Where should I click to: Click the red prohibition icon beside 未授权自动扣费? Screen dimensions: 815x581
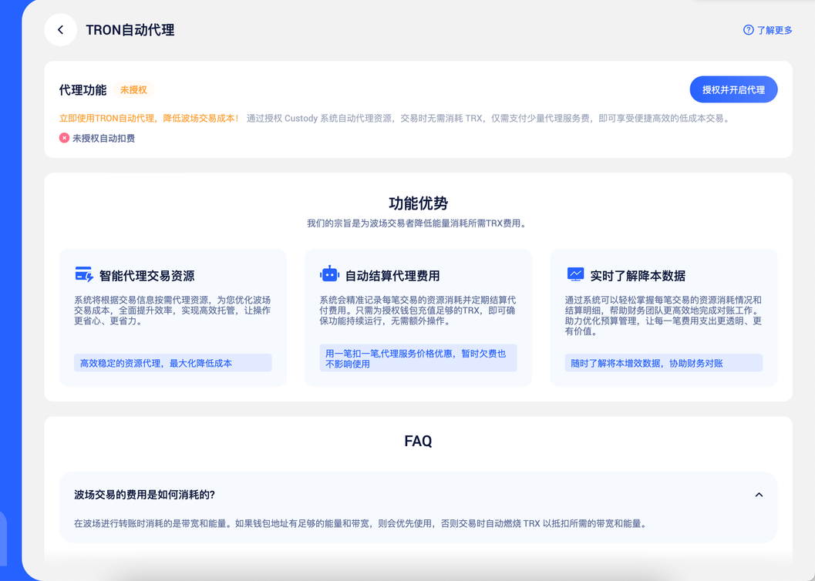[x=66, y=139]
